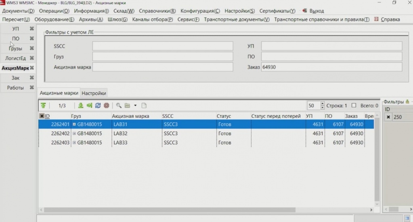413x222 pixels.
Task: Close the ЛогистЕд sidebar tab
Action: (32, 58)
